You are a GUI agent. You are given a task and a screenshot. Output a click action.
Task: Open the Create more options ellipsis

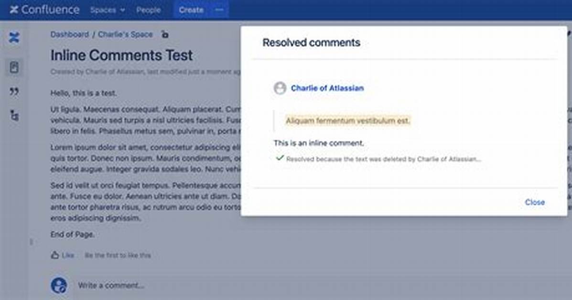(x=219, y=10)
